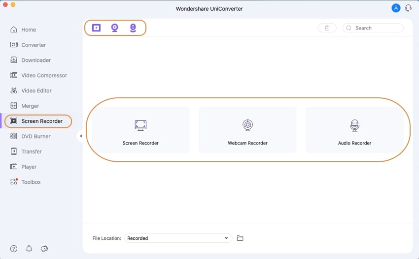
Task: Launch the Webcam Recorder card
Action: click(248, 130)
